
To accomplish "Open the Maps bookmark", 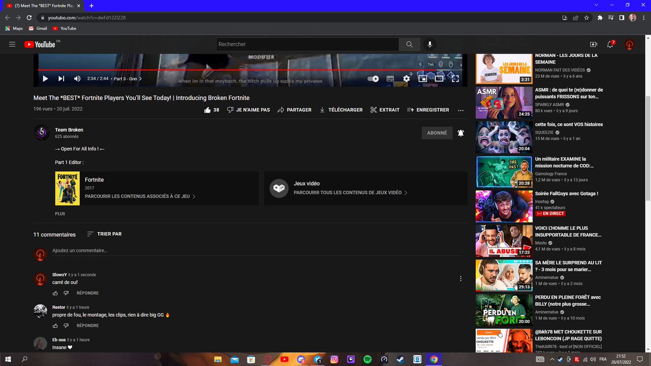I will click(x=14, y=28).
